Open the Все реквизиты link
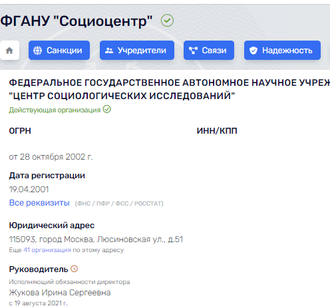Screen dimensions: 330x308 [39, 203]
